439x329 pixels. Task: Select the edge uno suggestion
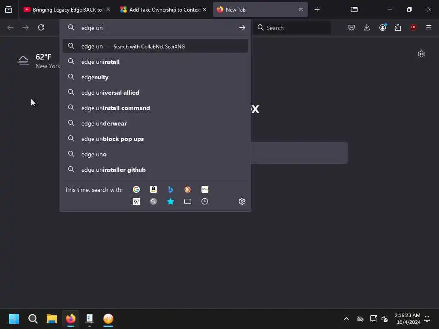tap(155, 154)
